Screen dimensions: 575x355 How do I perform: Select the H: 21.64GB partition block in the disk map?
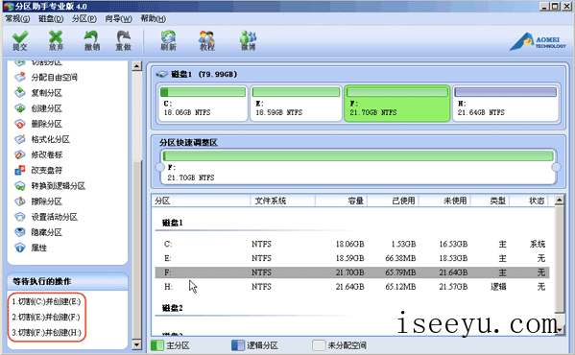[x=506, y=103]
